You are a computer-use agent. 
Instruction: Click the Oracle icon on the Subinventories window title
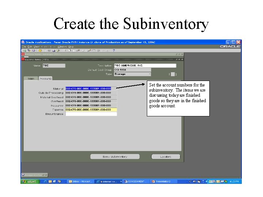(23, 59)
